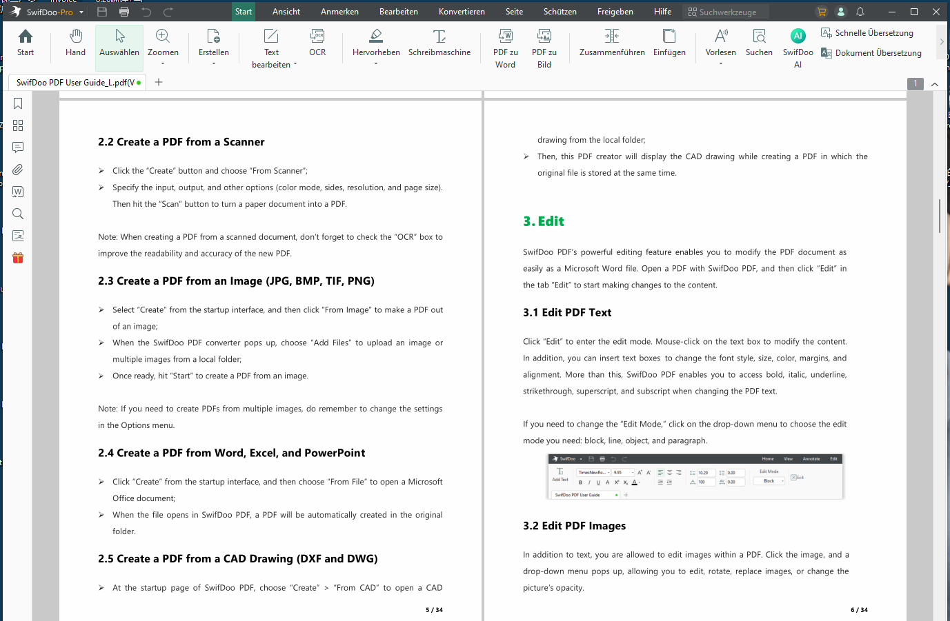Undo the last action

(x=146, y=12)
